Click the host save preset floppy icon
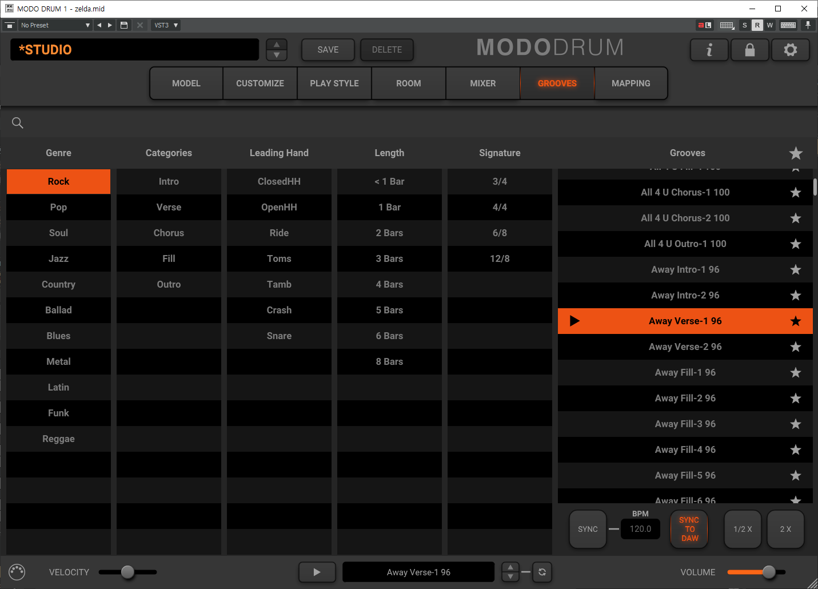 [124, 25]
